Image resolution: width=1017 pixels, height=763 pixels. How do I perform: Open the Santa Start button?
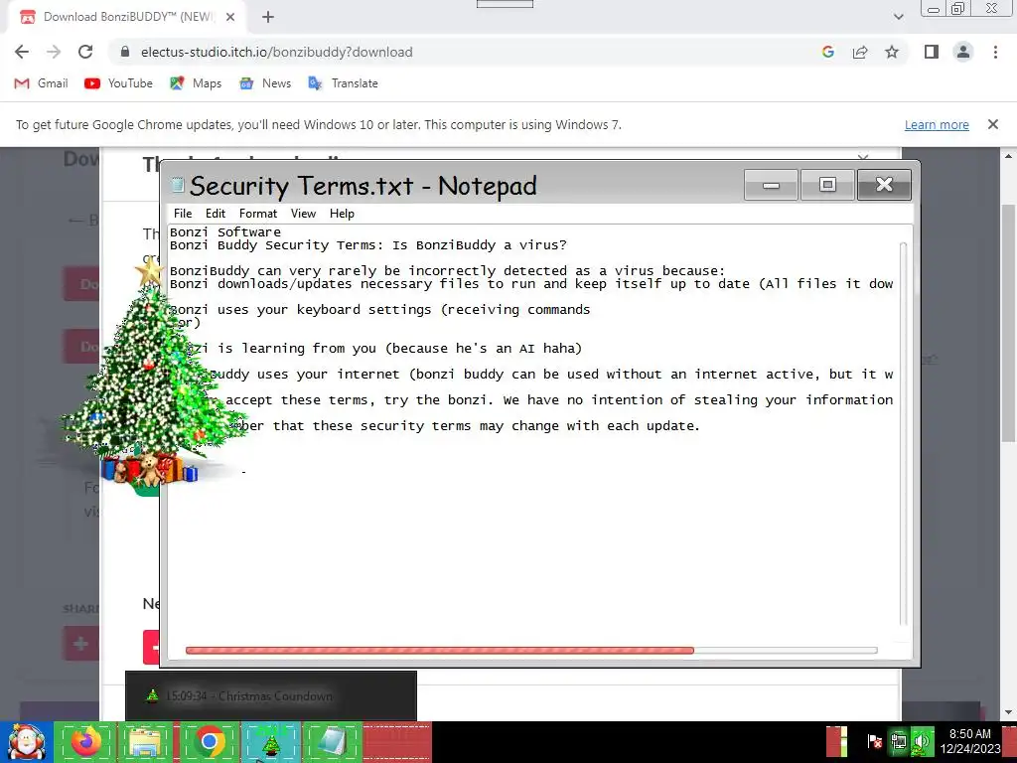[26, 742]
